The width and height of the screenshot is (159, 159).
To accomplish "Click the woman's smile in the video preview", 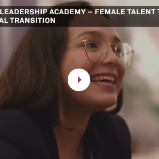I will (104, 80).
